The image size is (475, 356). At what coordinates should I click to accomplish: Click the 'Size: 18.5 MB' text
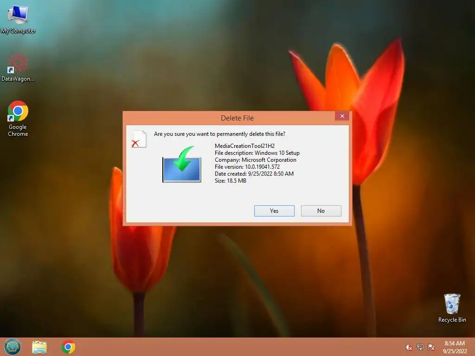coord(231,181)
